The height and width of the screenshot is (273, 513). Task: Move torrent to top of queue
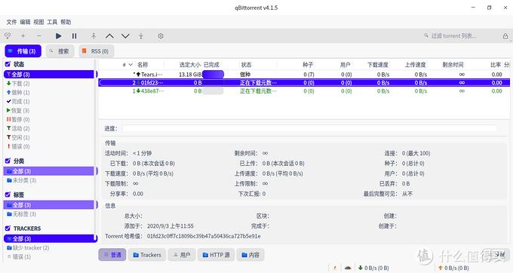[x=94, y=36]
